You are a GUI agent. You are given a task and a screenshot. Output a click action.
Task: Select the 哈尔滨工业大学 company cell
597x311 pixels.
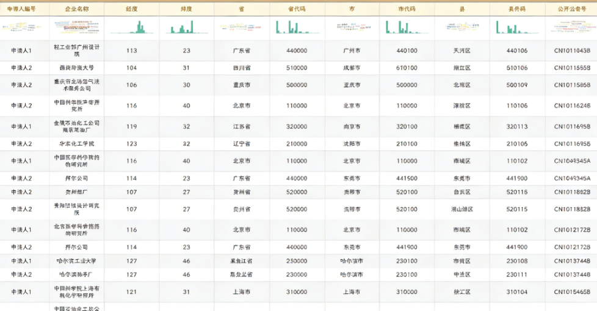[x=77, y=261]
